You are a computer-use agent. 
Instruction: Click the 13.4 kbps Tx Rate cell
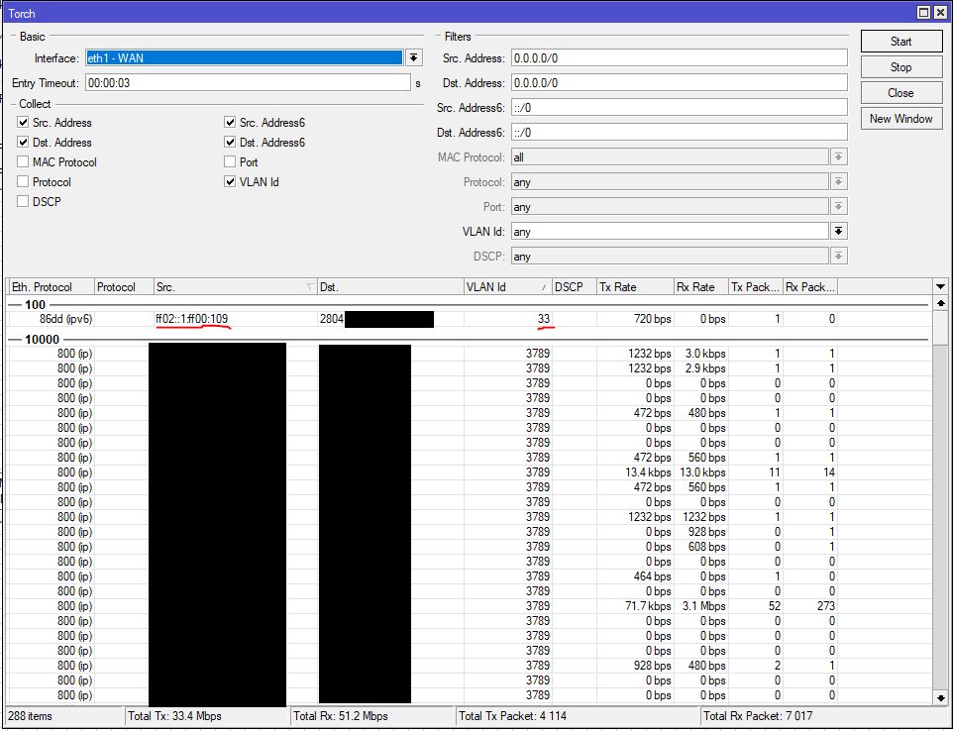tap(648, 472)
